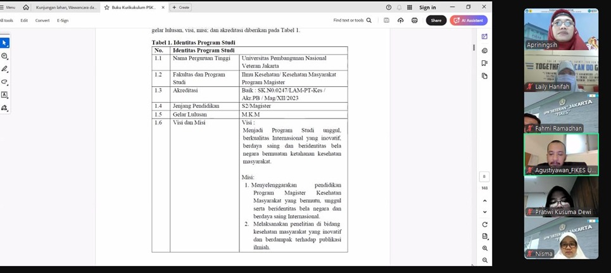Open the hamburger Menu
The height and width of the screenshot is (273, 611).
coord(8,8)
